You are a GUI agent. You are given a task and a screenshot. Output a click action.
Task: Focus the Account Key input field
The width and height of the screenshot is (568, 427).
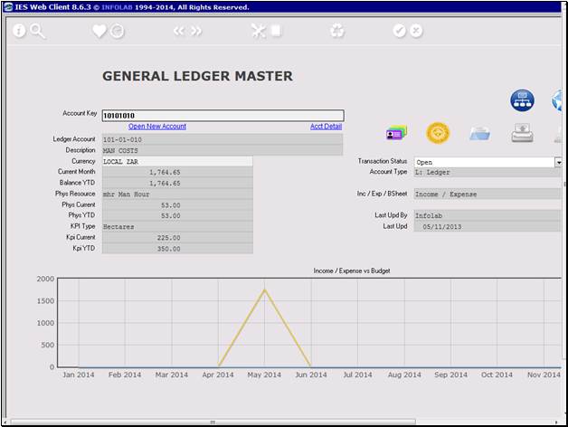point(222,116)
